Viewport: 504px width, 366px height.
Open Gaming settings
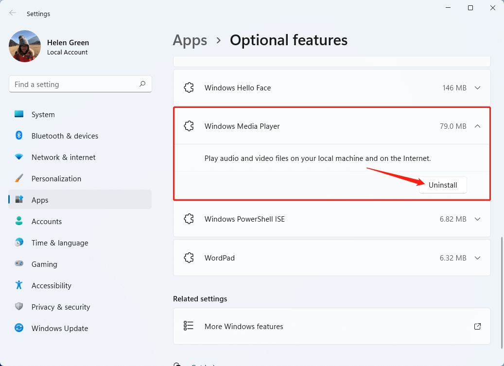[80, 264]
